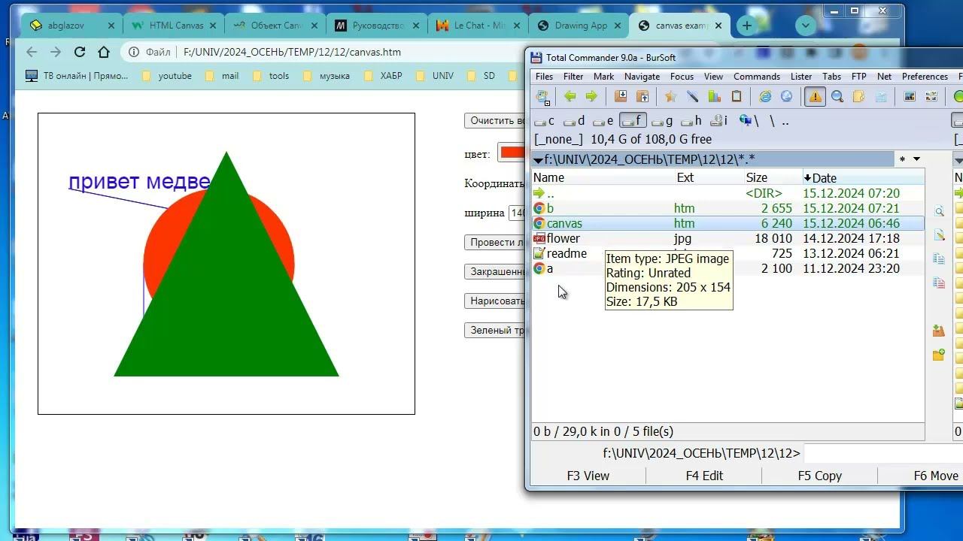
Task: Click the F4 Edit button
Action: pyautogui.click(x=704, y=476)
